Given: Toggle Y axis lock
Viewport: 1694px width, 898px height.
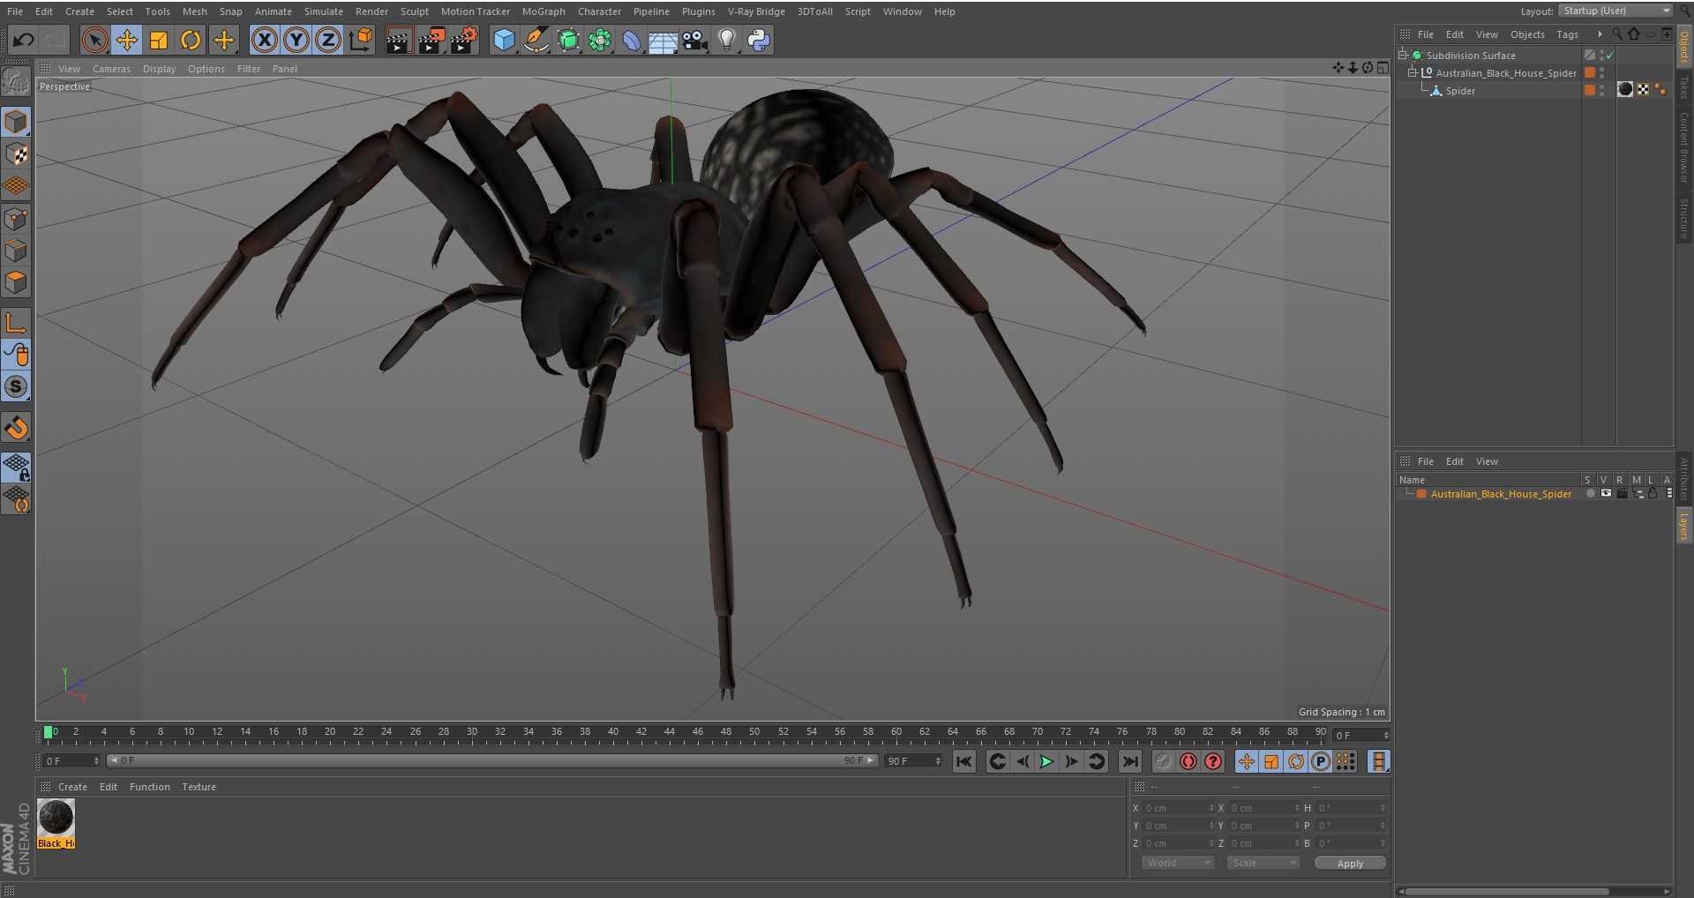Looking at the screenshot, I should coord(296,40).
